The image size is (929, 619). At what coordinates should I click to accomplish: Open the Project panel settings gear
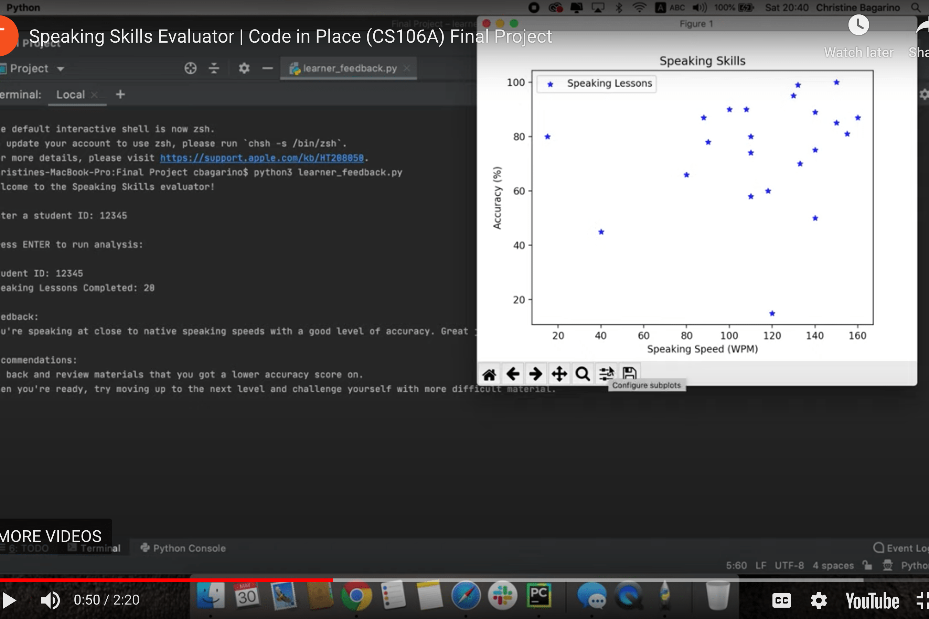coord(244,68)
